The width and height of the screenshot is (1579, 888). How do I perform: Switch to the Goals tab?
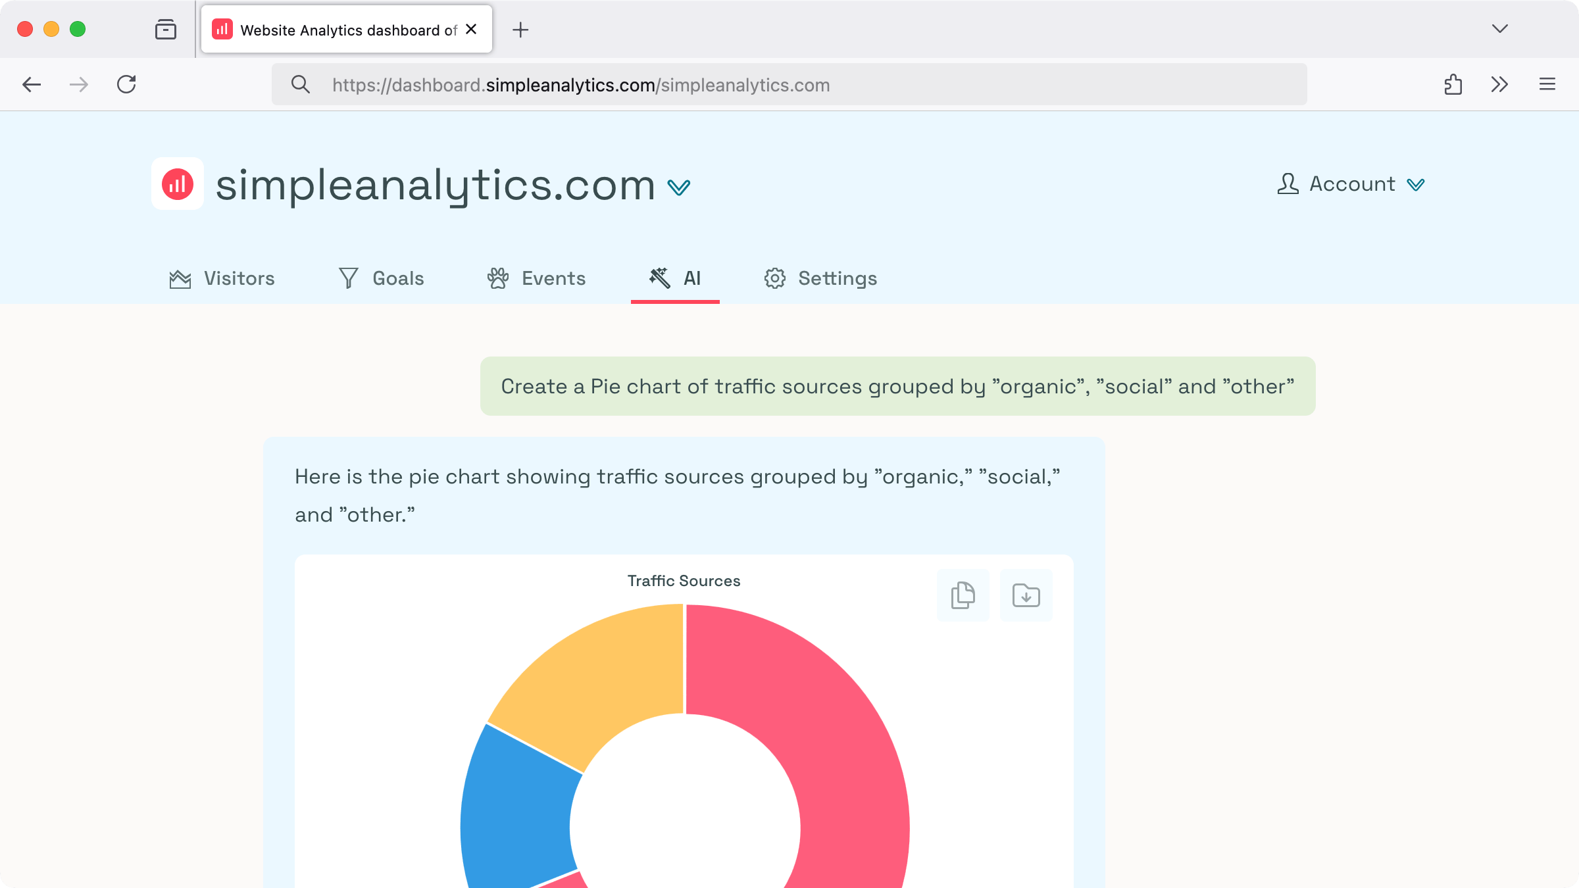click(381, 278)
